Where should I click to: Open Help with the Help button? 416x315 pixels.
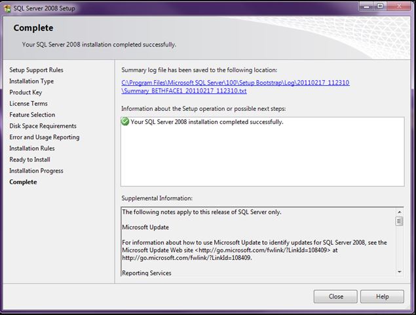[382, 297]
